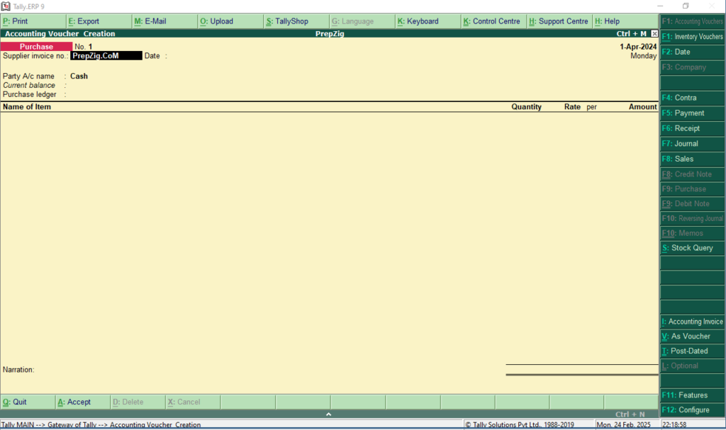This screenshot has height=430, width=726.
Task: Click the red Purchase voucher type label
Action: coord(37,47)
